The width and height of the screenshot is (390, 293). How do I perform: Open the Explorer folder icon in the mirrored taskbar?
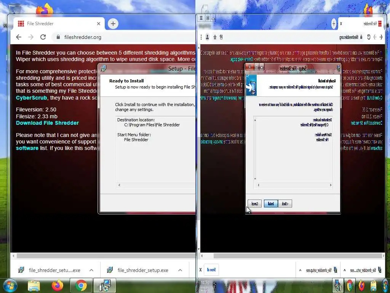pyautogui.click(x=373, y=286)
